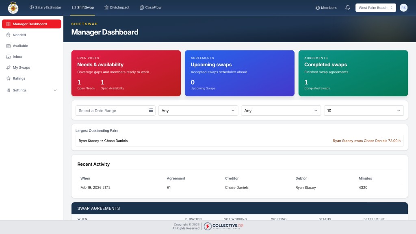The width and height of the screenshot is (416, 234).
Task: Open the West Palm Beach location dropdown
Action: pyautogui.click(x=376, y=8)
